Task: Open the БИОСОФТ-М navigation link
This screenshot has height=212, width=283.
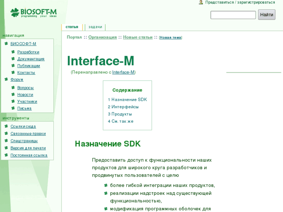Action: click(x=23, y=44)
